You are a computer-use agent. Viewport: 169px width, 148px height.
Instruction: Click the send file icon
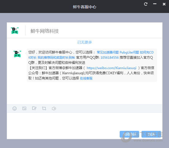point(34,108)
